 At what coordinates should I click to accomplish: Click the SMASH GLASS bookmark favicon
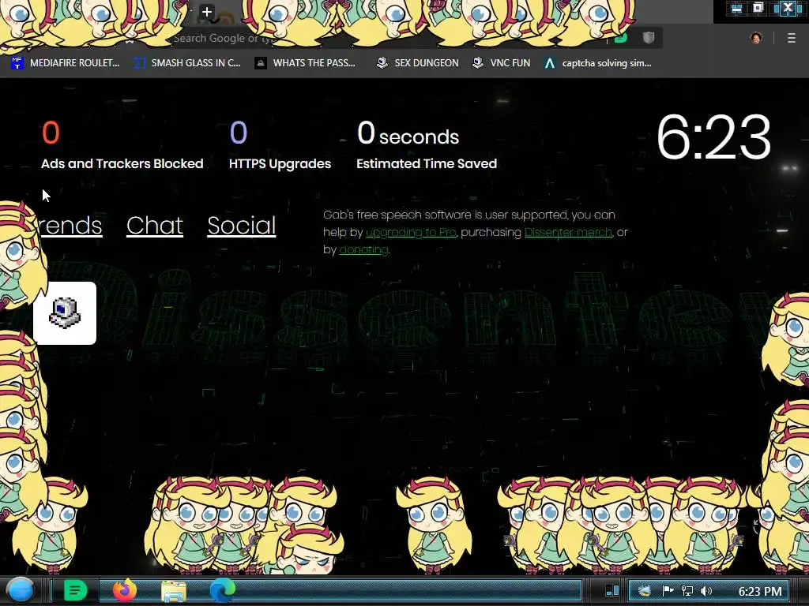click(x=139, y=63)
